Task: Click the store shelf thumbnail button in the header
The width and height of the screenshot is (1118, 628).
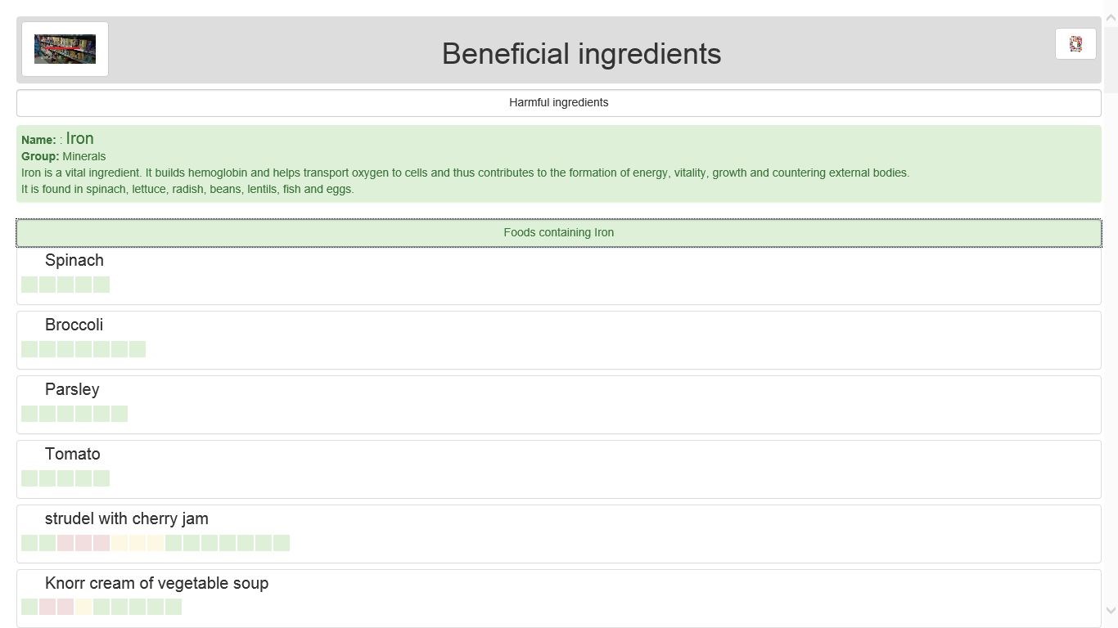Action: tap(65, 49)
